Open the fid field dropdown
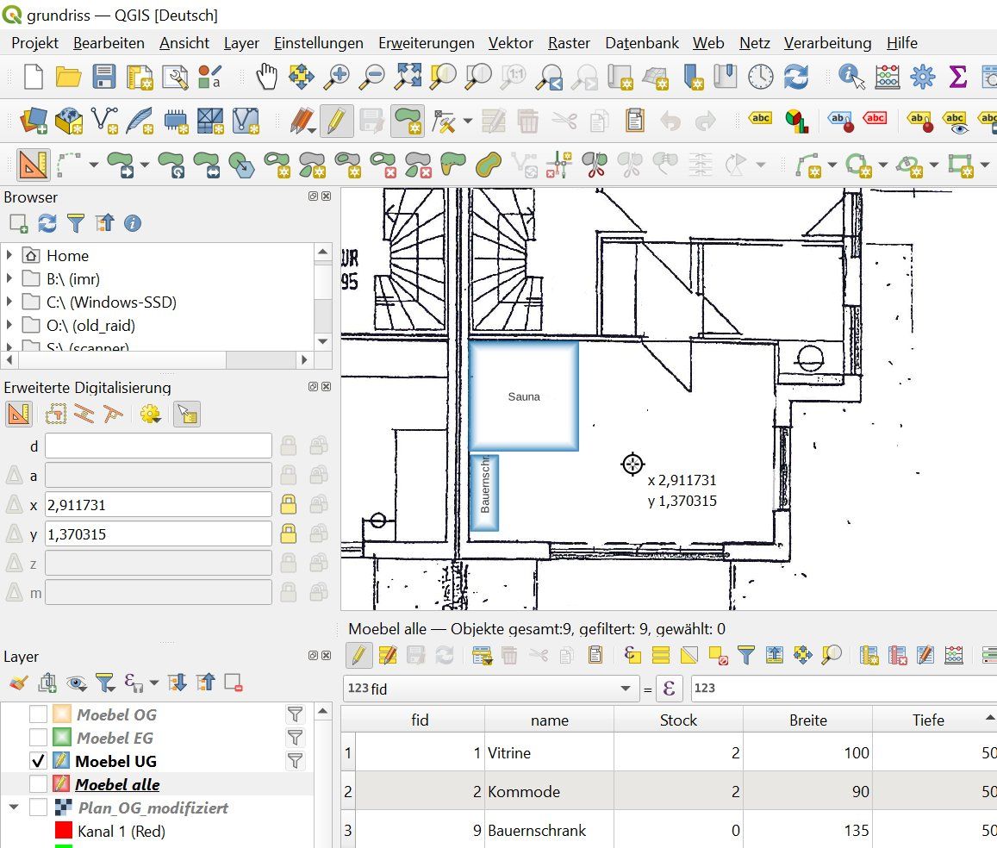Screen dimensions: 997x848 tap(626, 689)
